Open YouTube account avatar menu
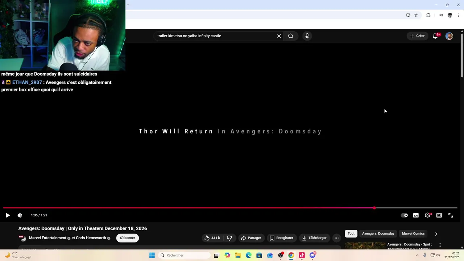 (x=449, y=36)
